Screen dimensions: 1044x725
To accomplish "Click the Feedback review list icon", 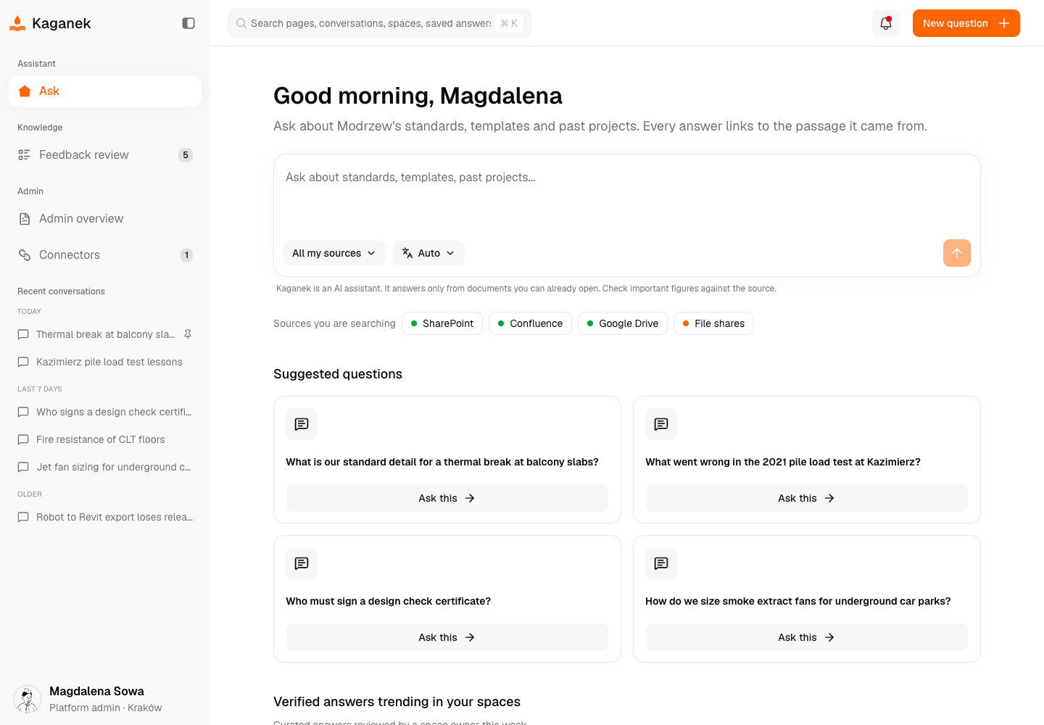I will point(25,155).
